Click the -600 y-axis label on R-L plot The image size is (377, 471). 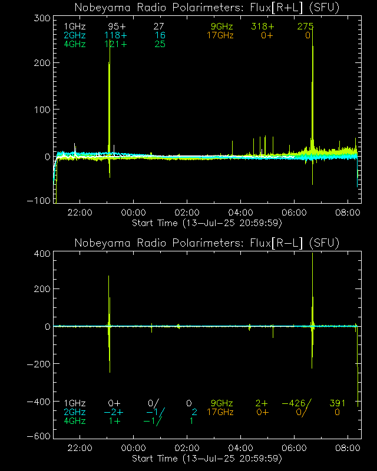tap(39, 436)
